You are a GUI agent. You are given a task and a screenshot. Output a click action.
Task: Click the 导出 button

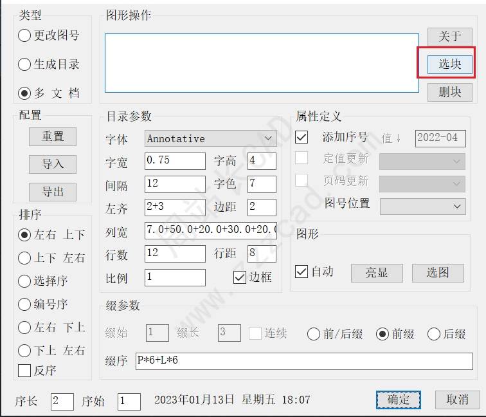pos(52,192)
